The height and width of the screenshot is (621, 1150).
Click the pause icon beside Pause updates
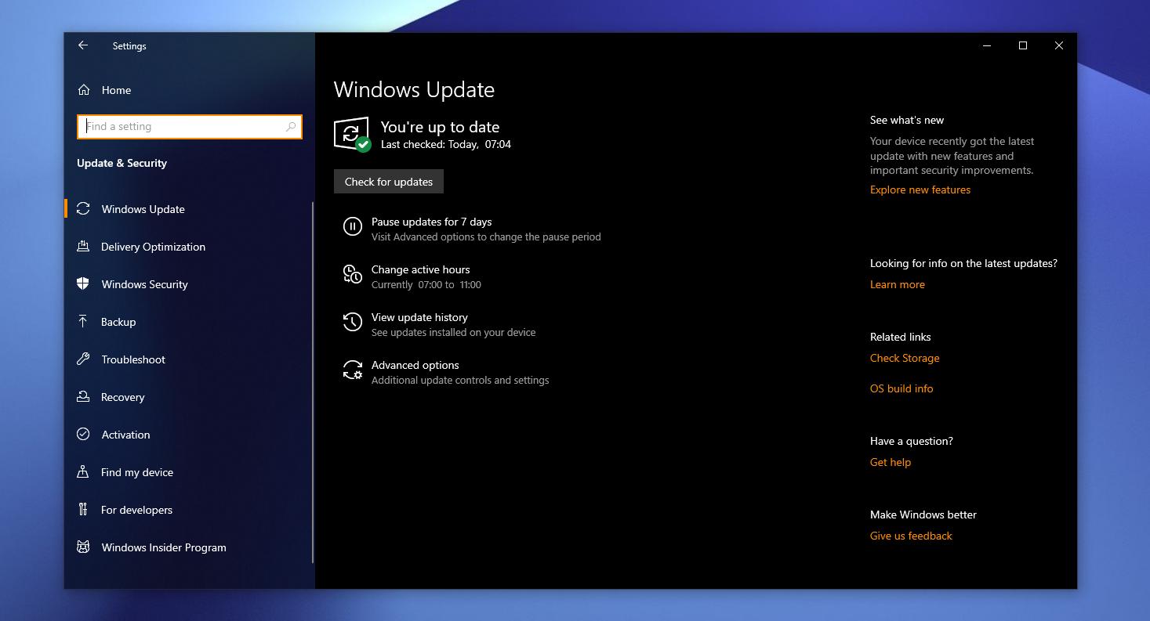click(353, 227)
